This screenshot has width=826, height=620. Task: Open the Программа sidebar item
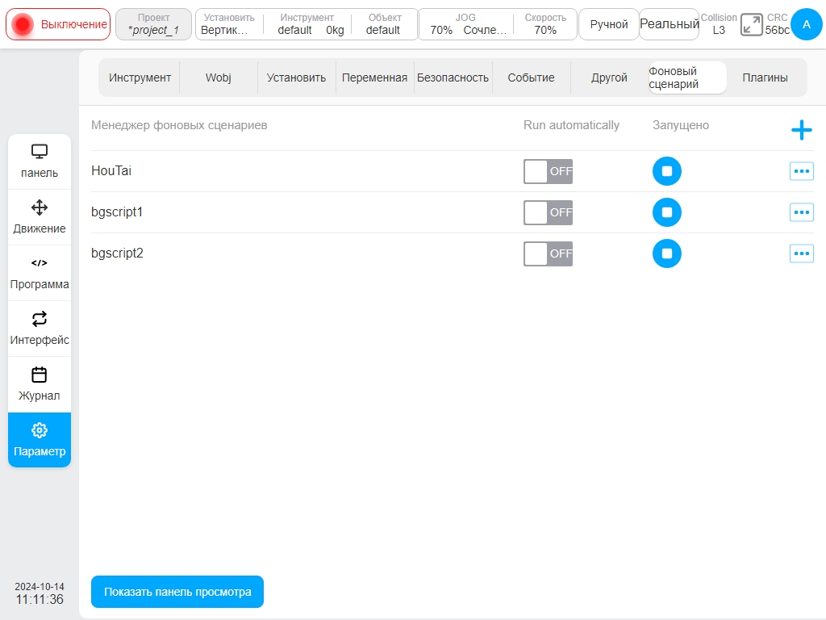pos(40,273)
